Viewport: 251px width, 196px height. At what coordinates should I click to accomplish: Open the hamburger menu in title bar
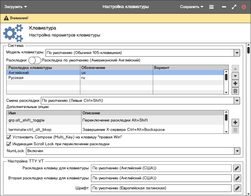click(211, 7)
